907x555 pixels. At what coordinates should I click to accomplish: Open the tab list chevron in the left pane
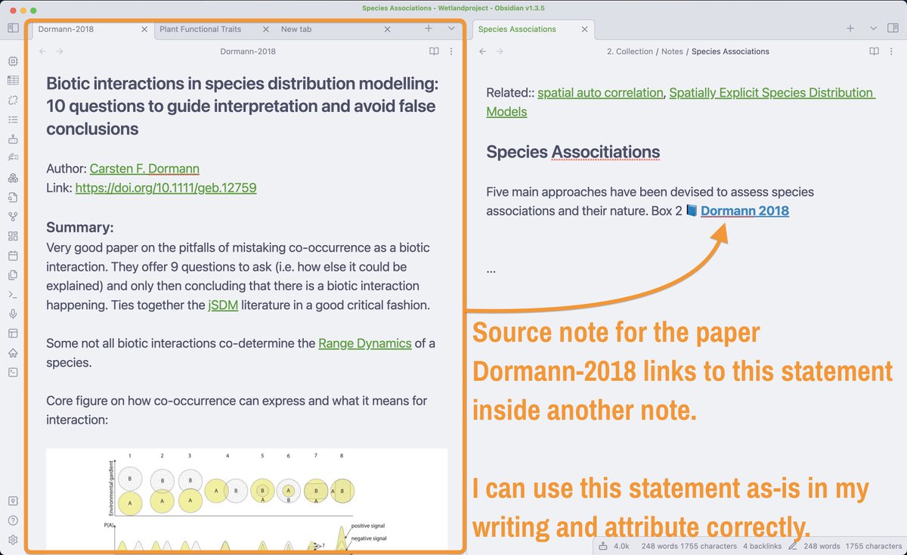pyautogui.click(x=451, y=28)
